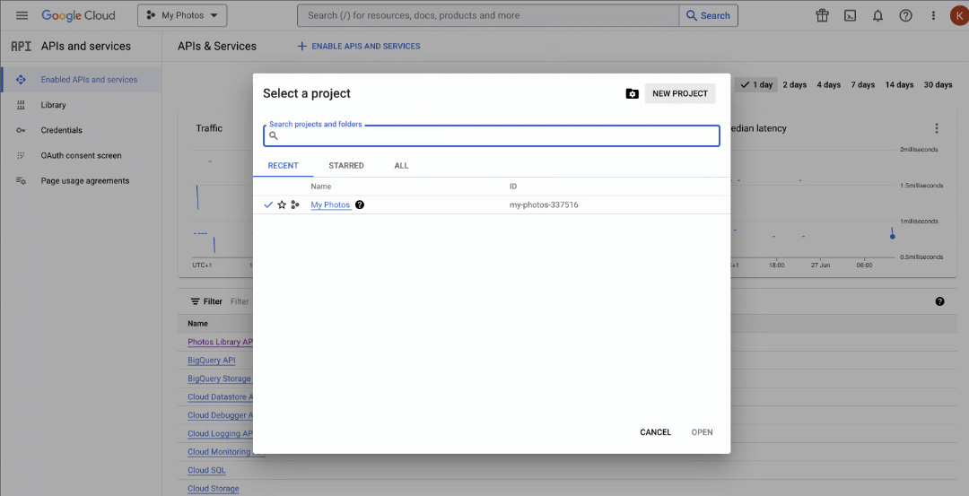Image resolution: width=969 pixels, height=496 pixels.
Task: Open the Cloud Datastore API link
Action: point(220,397)
